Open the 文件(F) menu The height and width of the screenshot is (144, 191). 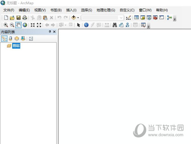[x=9, y=10]
